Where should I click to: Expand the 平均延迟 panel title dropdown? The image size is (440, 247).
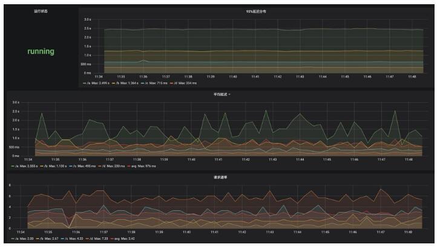(220, 94)
